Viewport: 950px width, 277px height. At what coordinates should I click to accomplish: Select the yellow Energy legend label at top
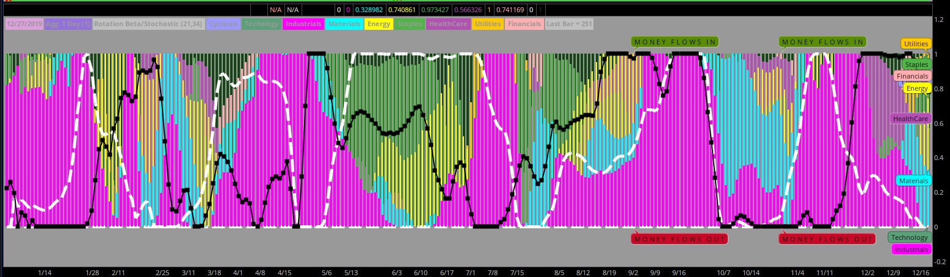pyautogui.click(x=379, y=24)
